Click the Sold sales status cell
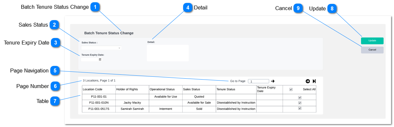Screen dimensions: 394x127 click(199, 109)
